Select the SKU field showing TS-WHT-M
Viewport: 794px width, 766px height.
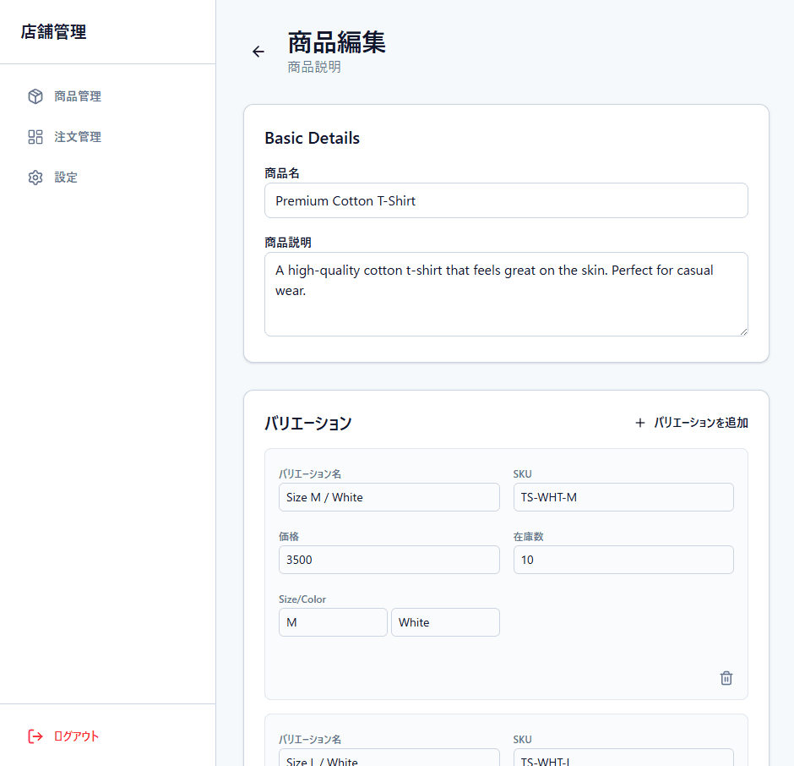click(x=623, y=497)
